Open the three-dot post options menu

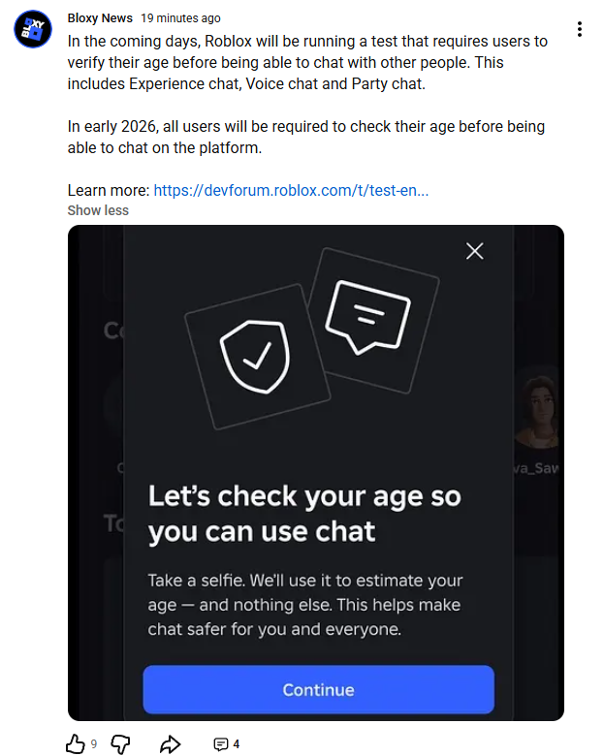(579, 29)
